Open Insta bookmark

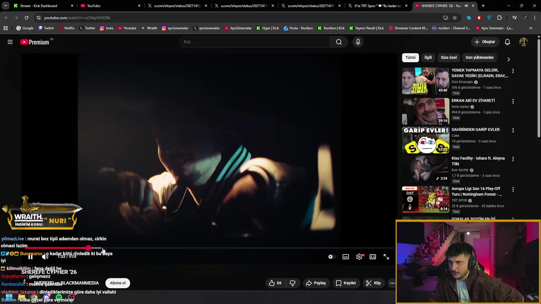[106, 28]
